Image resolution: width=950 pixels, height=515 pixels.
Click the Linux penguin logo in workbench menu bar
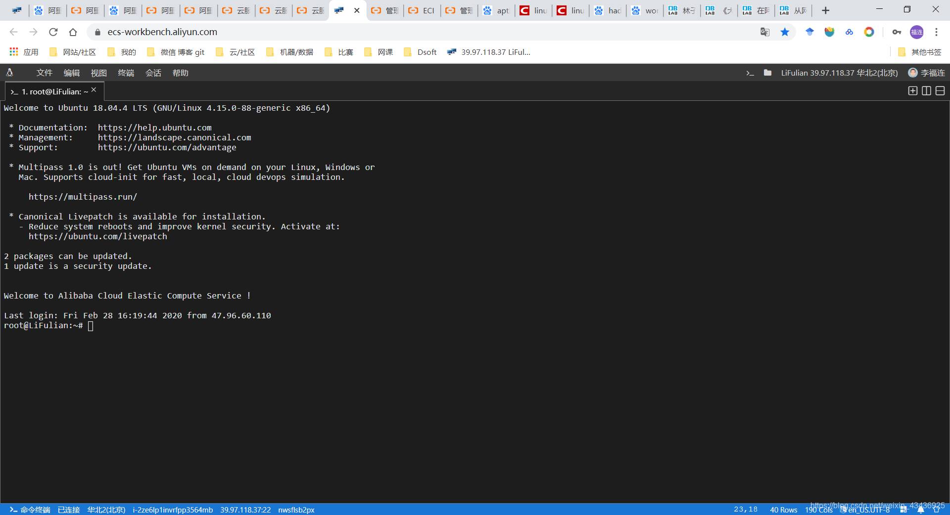coord(9,73)
